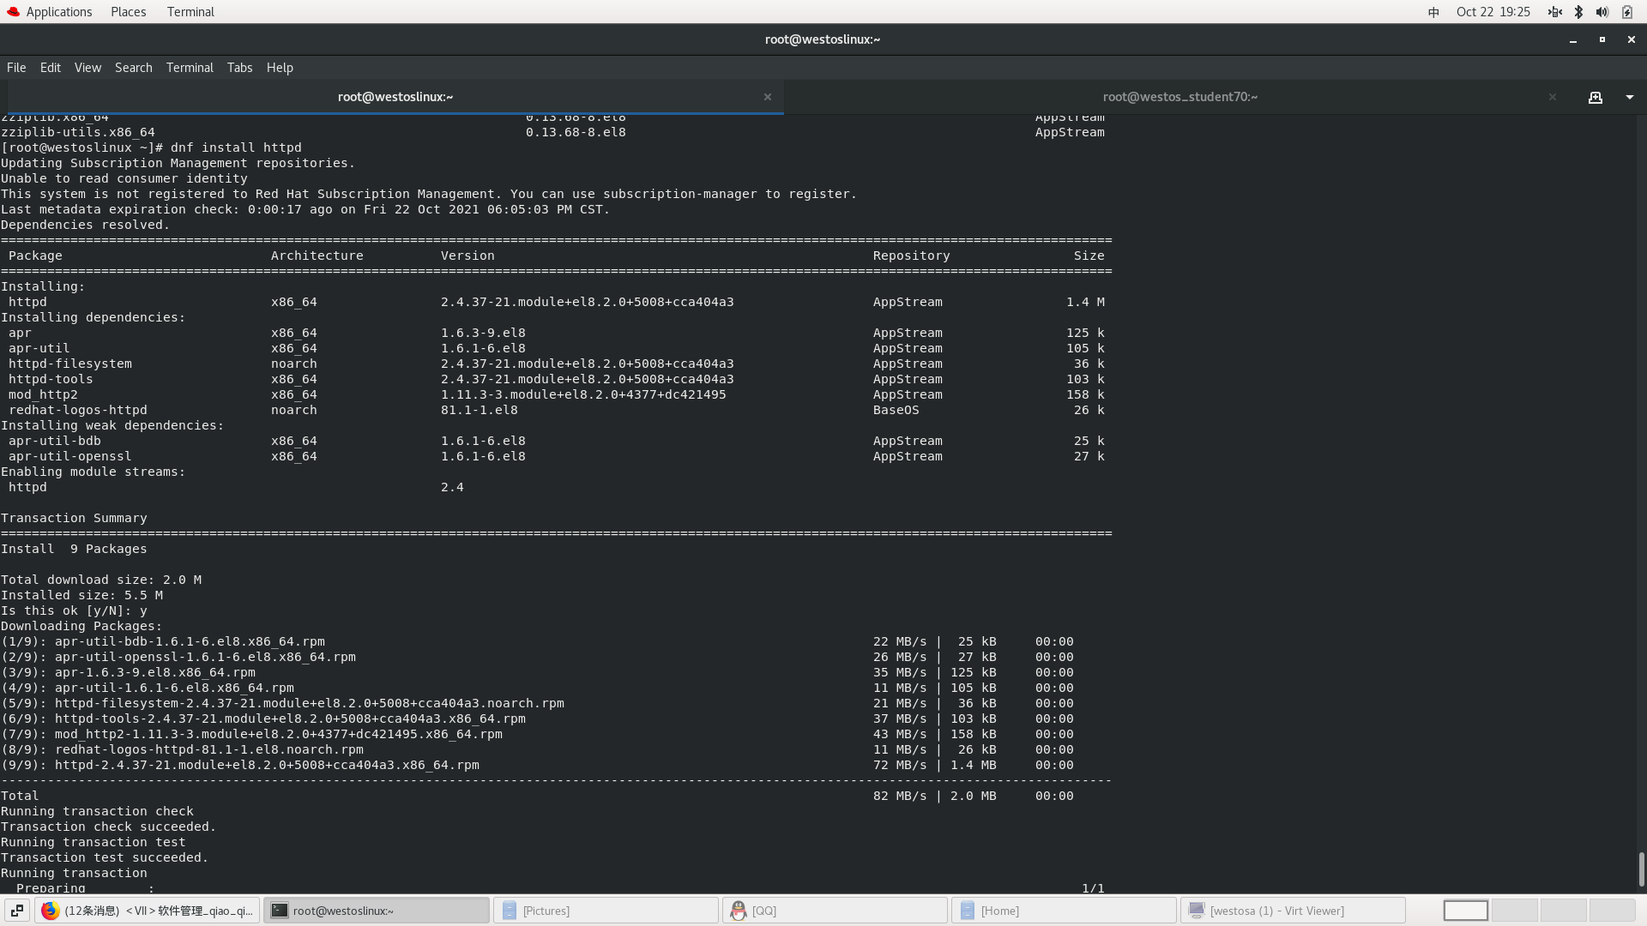Close the root@westoslinux tab
This screenshot has width=1647, height=926.
(x=768, y=97)
